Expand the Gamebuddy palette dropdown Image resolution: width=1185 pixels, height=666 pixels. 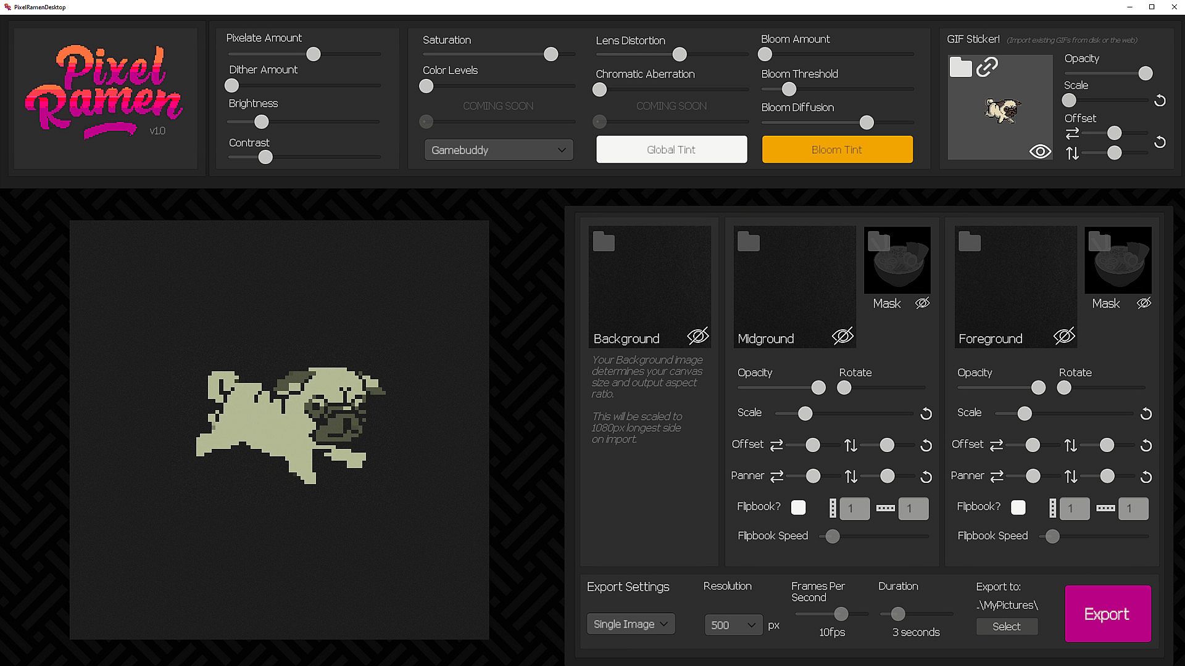[x=499, y=150]
